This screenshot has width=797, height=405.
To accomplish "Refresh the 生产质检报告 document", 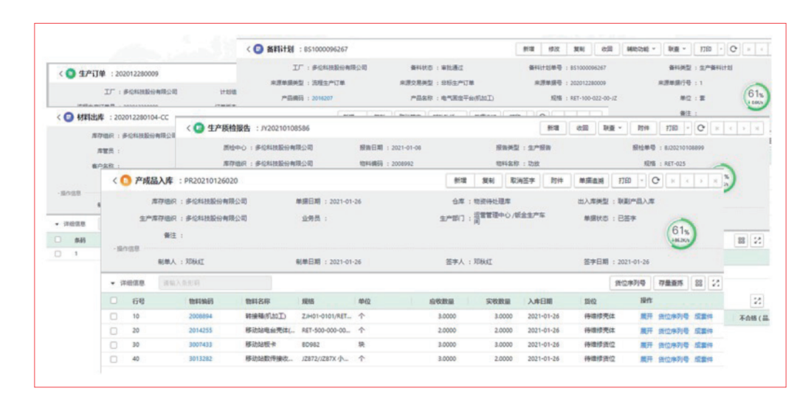I will 701,128.
